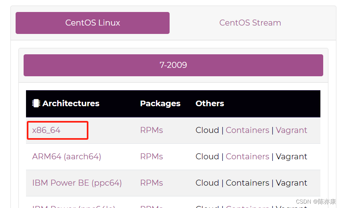Open RPMs for the ARM64 row

(x=151, y=156)
